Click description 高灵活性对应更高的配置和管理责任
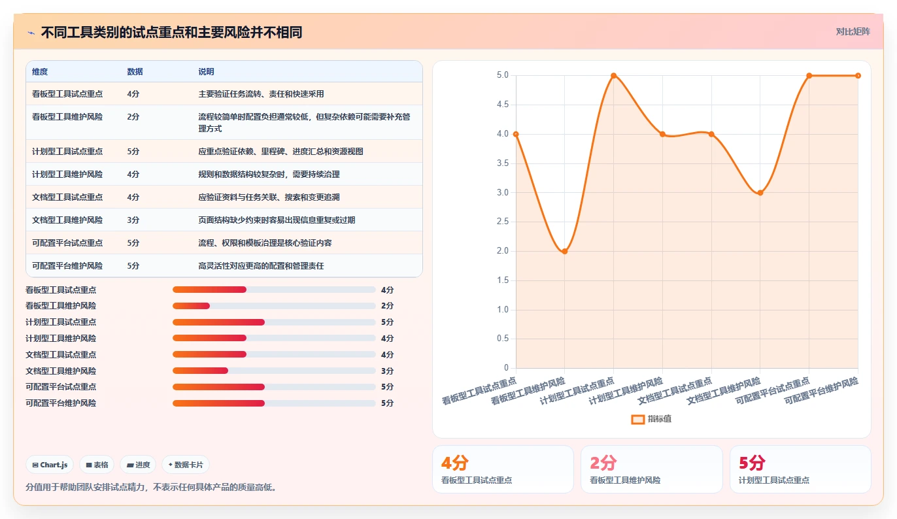The image size is (897, 519). coord(261,266)
